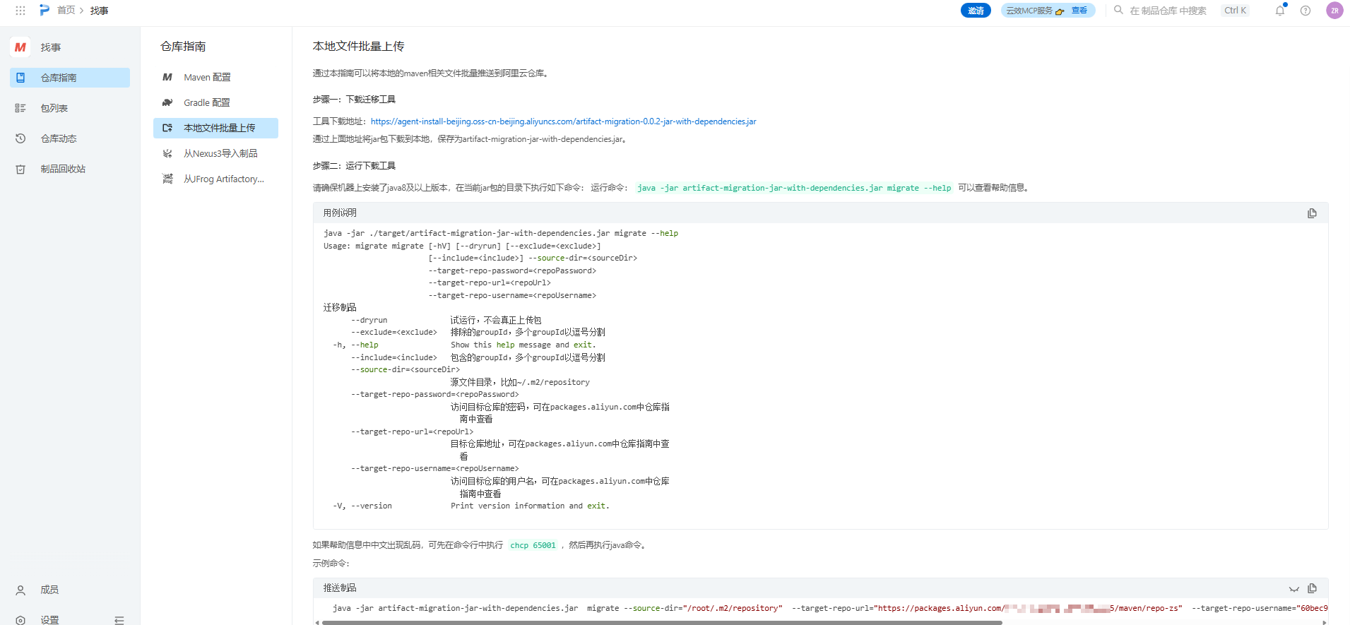Screen dimensions: 1350x625
Task: Click the scrollbar right arrow in 推送制品 block
Action: click(1324, 622)
